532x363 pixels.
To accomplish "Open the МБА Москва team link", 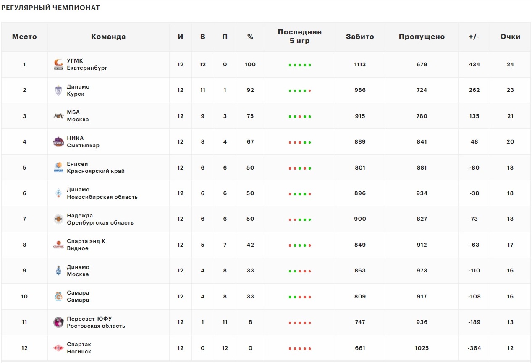I will pos(78,116).
